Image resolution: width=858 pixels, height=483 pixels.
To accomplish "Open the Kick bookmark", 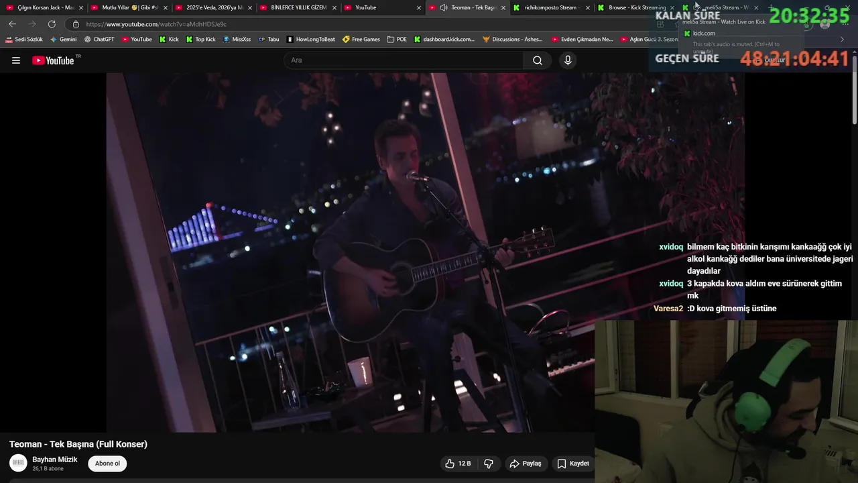I will click(x=169, y=40).
